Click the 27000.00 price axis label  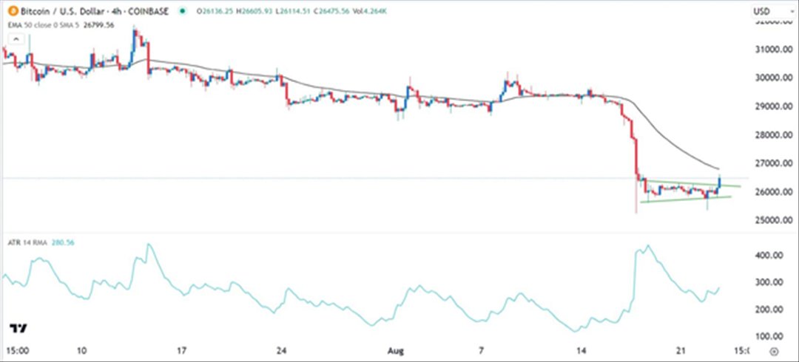pos(774,163)
